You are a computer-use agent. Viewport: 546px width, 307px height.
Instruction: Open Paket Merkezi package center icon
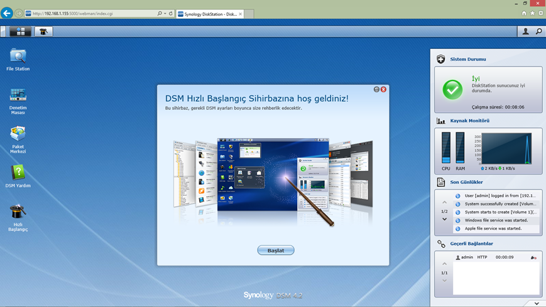point(18,140)
